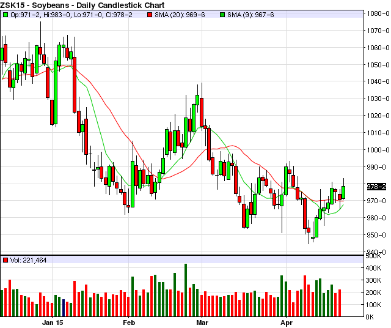Click the 0K volume axis label

click(x=370, y=317)
